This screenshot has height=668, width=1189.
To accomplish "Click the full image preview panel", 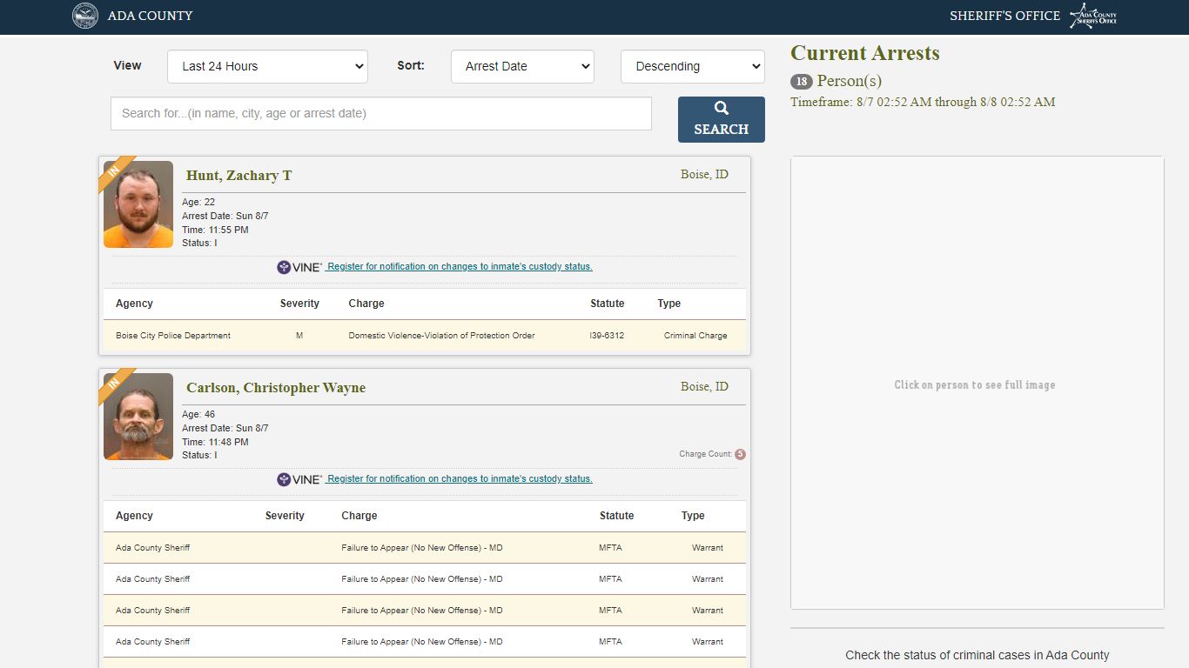I will 977,383.
